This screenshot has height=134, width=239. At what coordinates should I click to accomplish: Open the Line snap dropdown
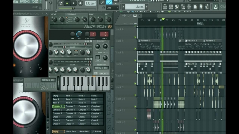click(x=112, y=8)
